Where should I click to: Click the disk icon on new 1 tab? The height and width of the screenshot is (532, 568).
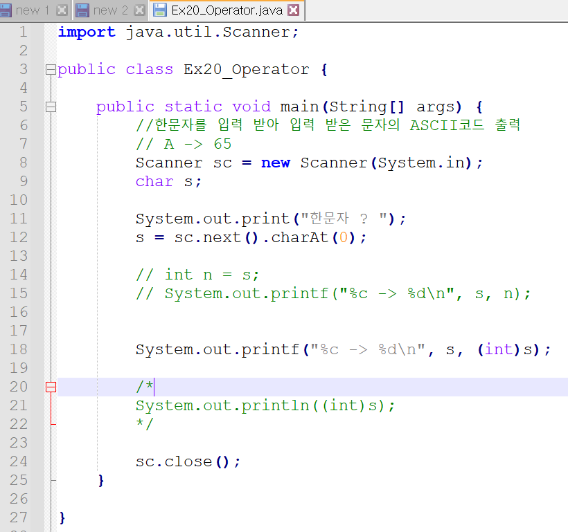(5, 10)
